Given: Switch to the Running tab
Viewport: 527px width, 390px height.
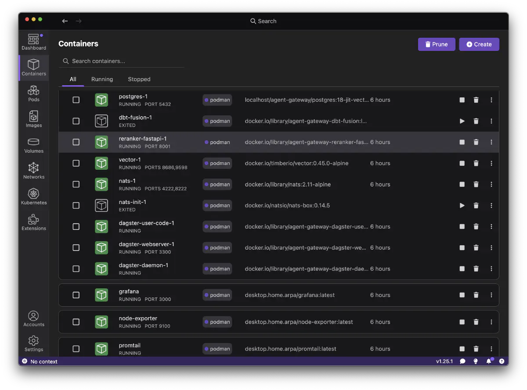Looking at the screenshot, I should click(102, 79).
